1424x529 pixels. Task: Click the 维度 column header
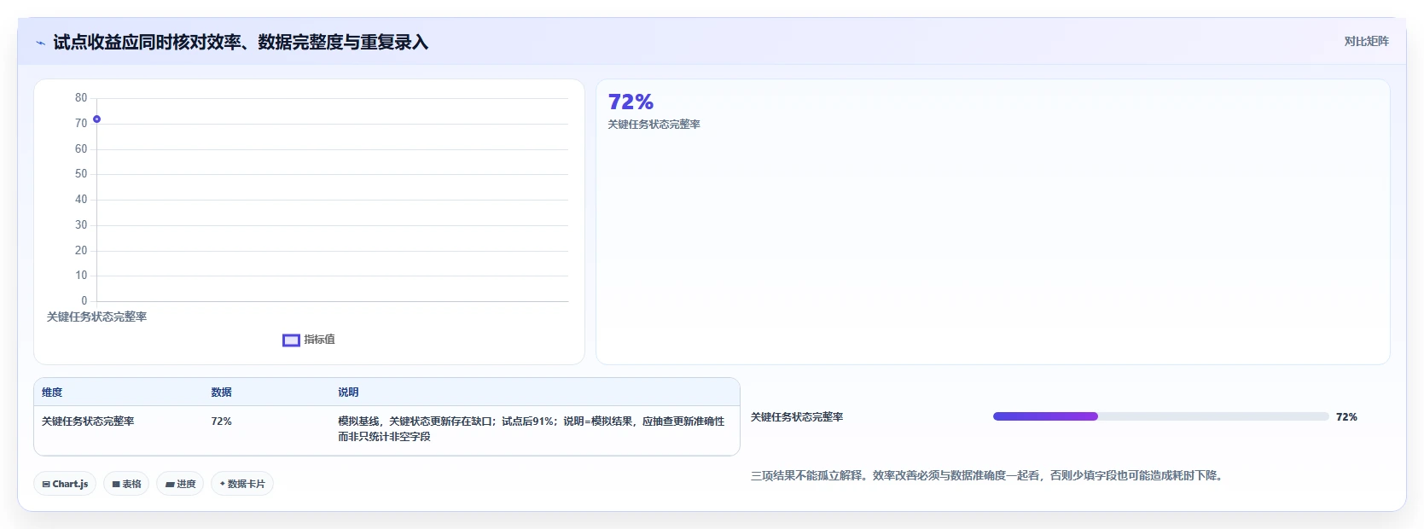tap(52, 392)
